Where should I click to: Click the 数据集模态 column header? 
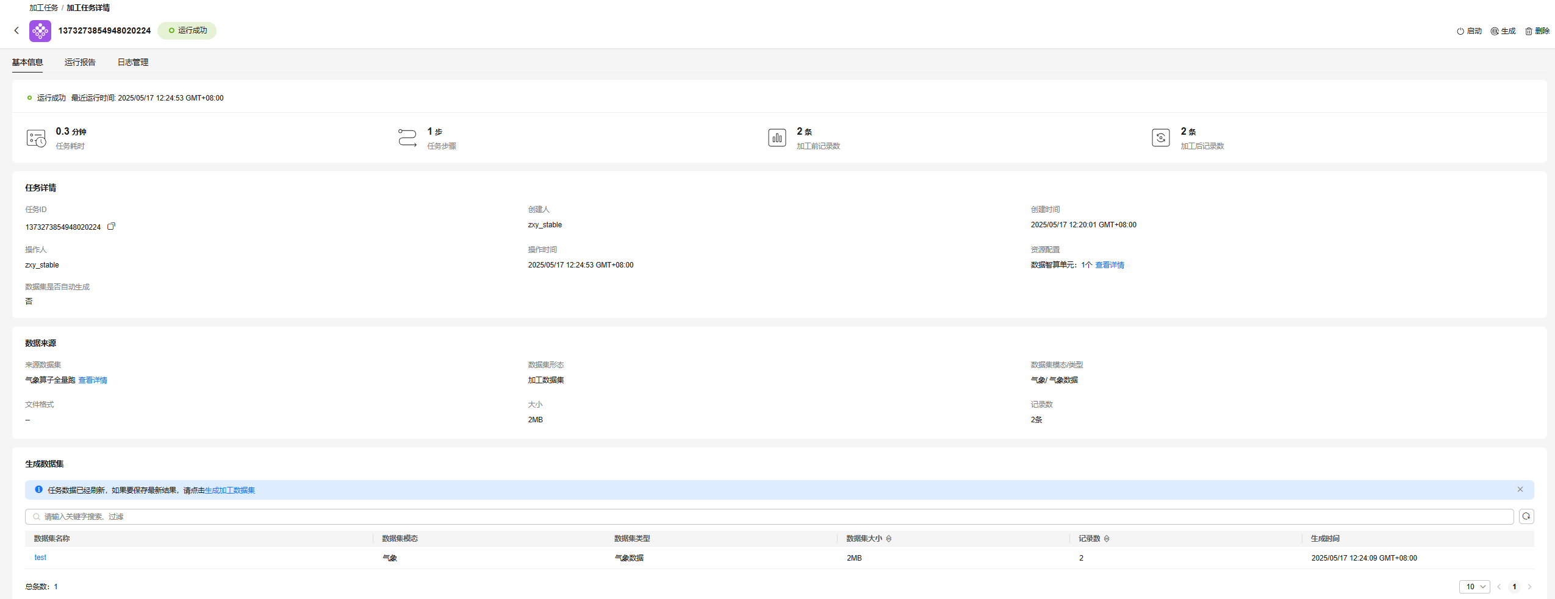[400, 539]
